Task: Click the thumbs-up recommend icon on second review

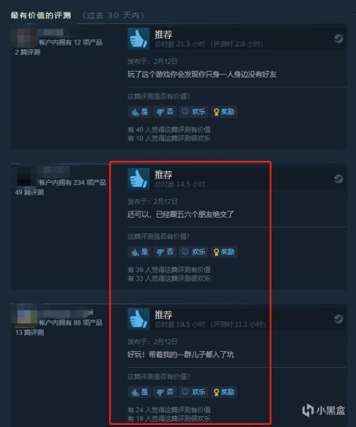Action: [138, 179]
